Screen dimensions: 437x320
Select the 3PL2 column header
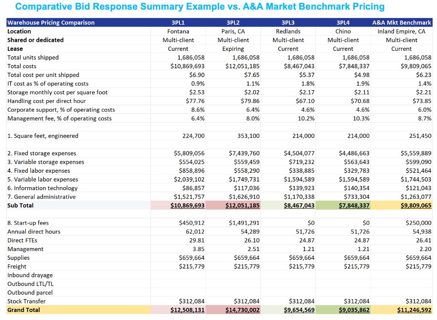233,23
